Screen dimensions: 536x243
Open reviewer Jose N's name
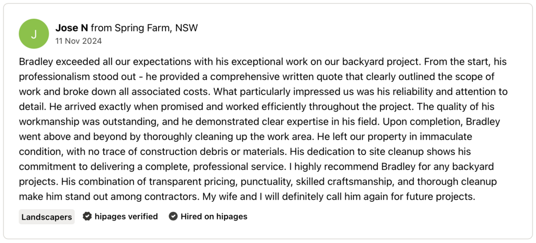click(x=72, y=28)
